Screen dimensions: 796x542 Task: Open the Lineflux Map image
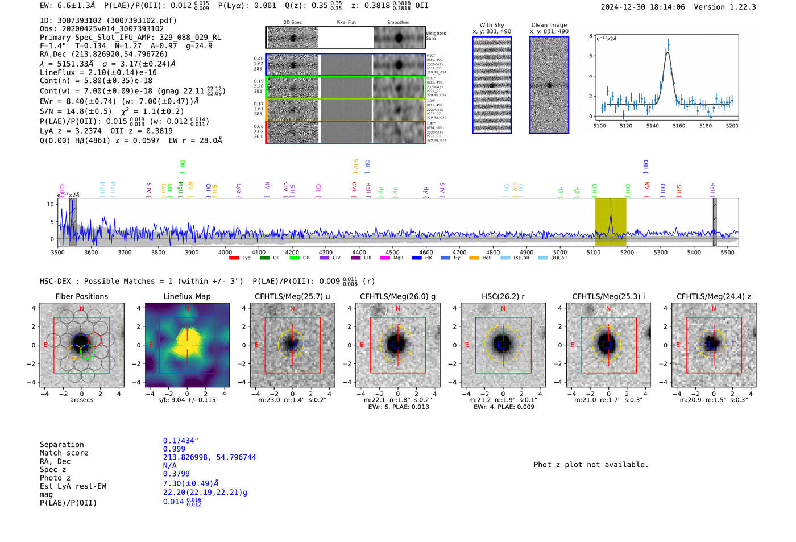click(x=187, y=345)
